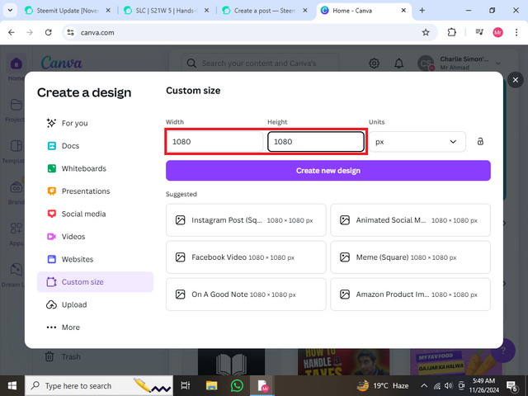Open the media control icon
528x396 pixels.
click(x=479, y=32)
